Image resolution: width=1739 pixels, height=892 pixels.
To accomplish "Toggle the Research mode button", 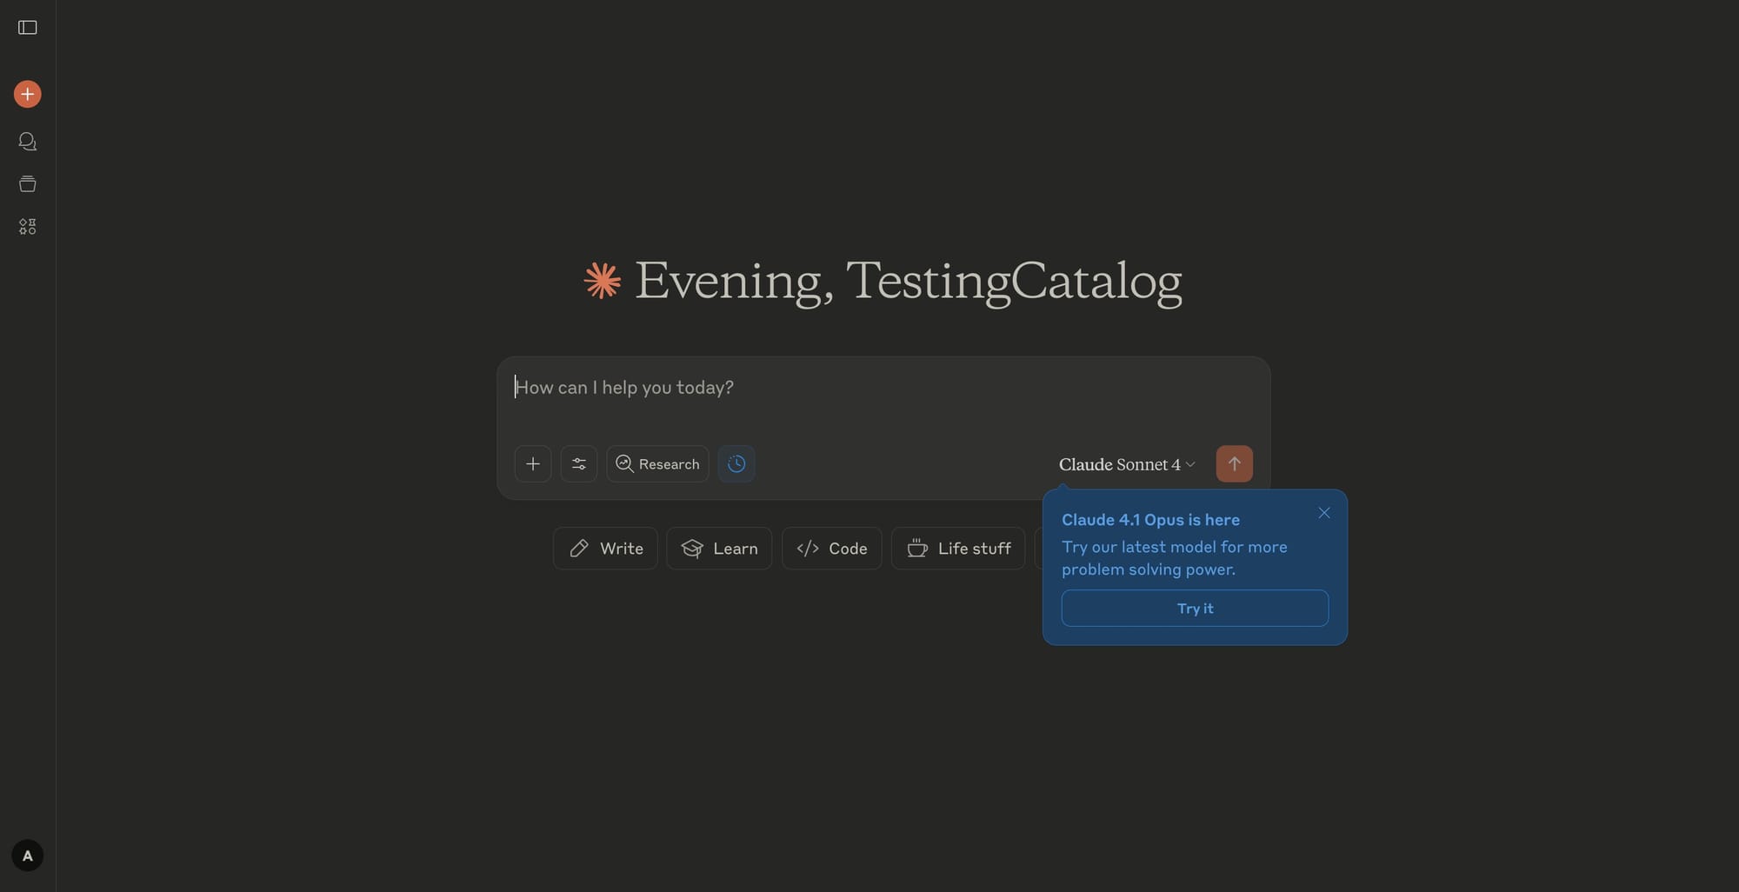I will click(657, 464).
